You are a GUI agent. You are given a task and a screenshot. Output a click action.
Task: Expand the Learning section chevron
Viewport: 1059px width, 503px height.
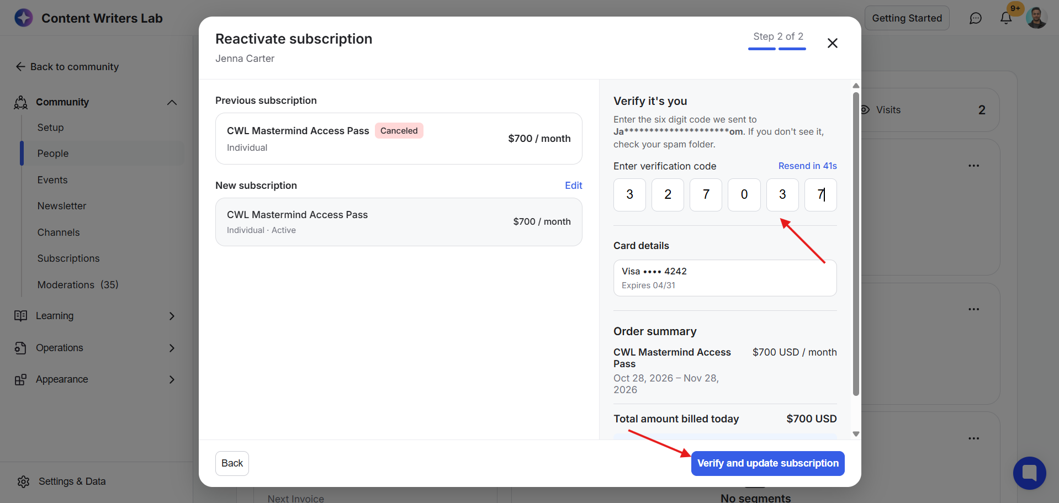point(172,316)
